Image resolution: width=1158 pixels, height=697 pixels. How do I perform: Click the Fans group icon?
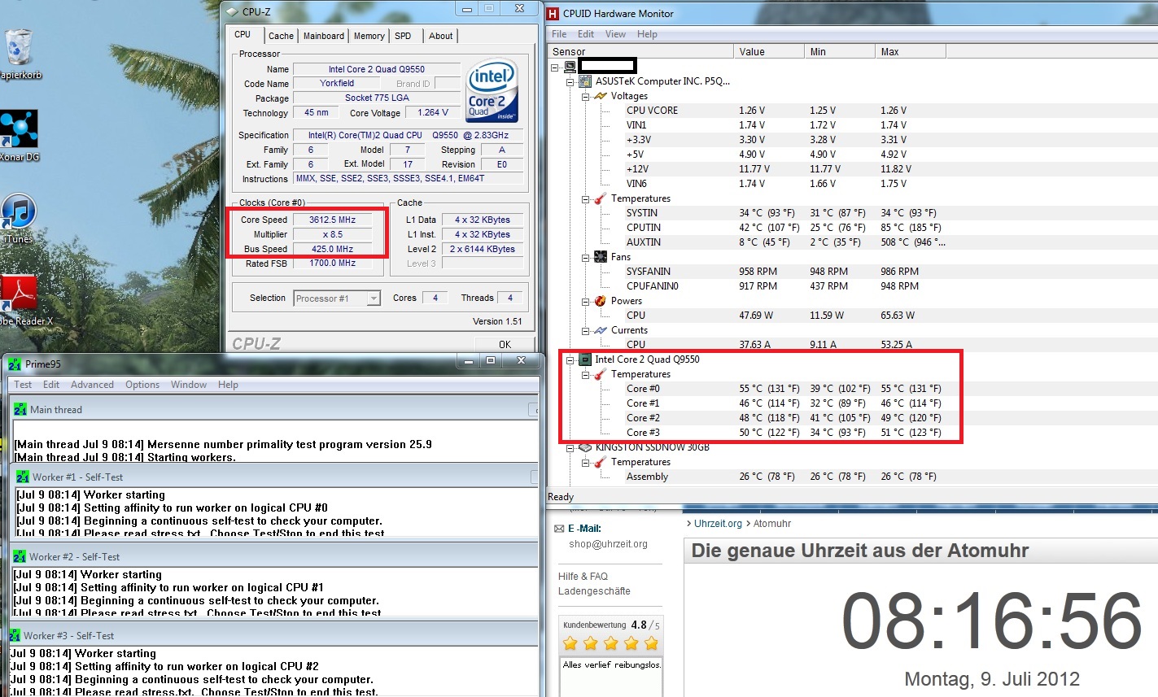click(x=601, y=257)
